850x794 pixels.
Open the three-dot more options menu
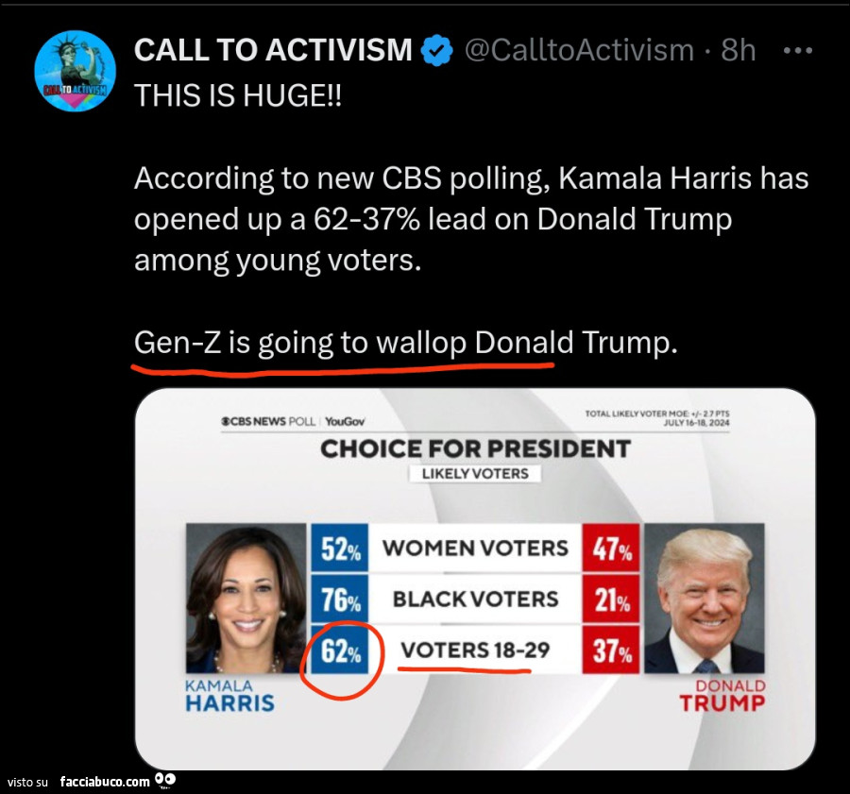798,51
